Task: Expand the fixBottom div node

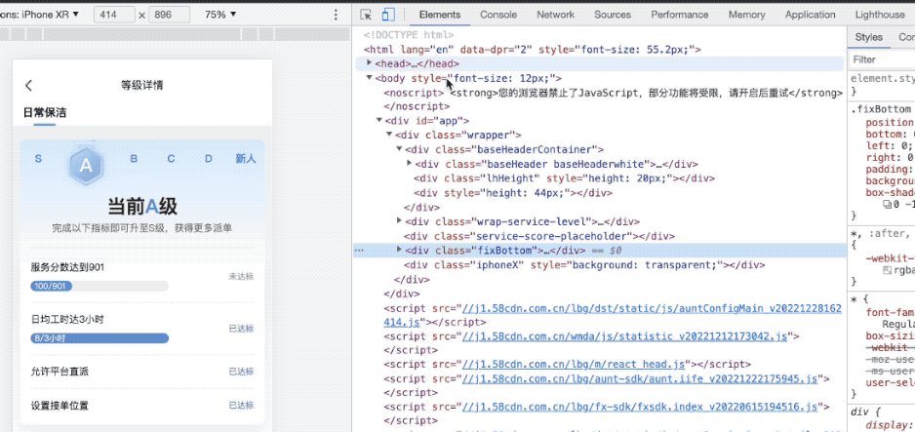Action: 399,250
